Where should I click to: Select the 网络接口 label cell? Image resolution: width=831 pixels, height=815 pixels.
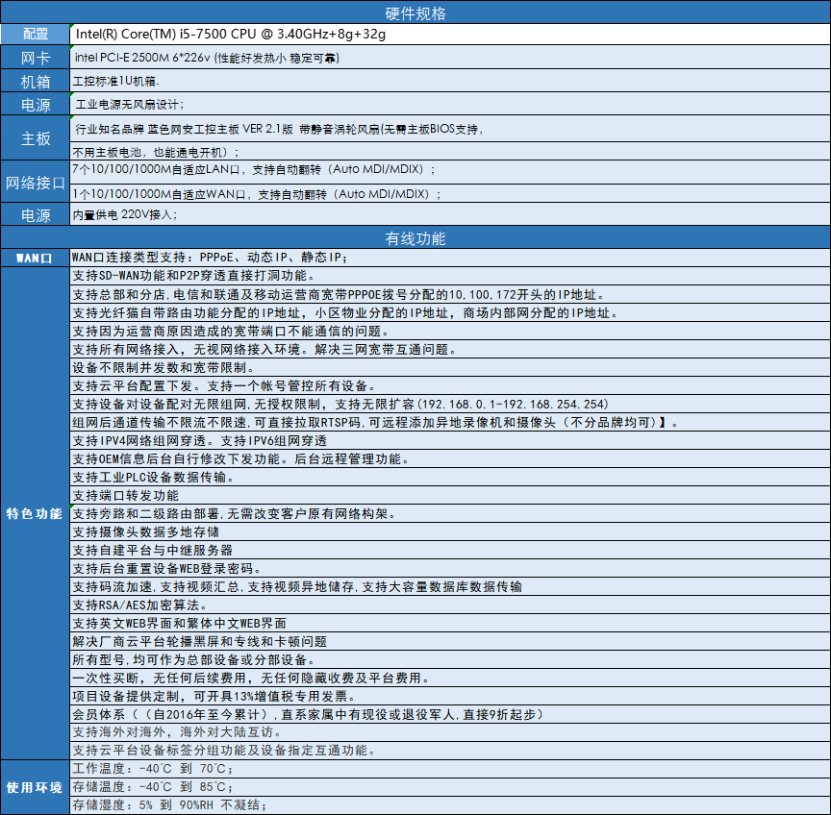[35, 183]
